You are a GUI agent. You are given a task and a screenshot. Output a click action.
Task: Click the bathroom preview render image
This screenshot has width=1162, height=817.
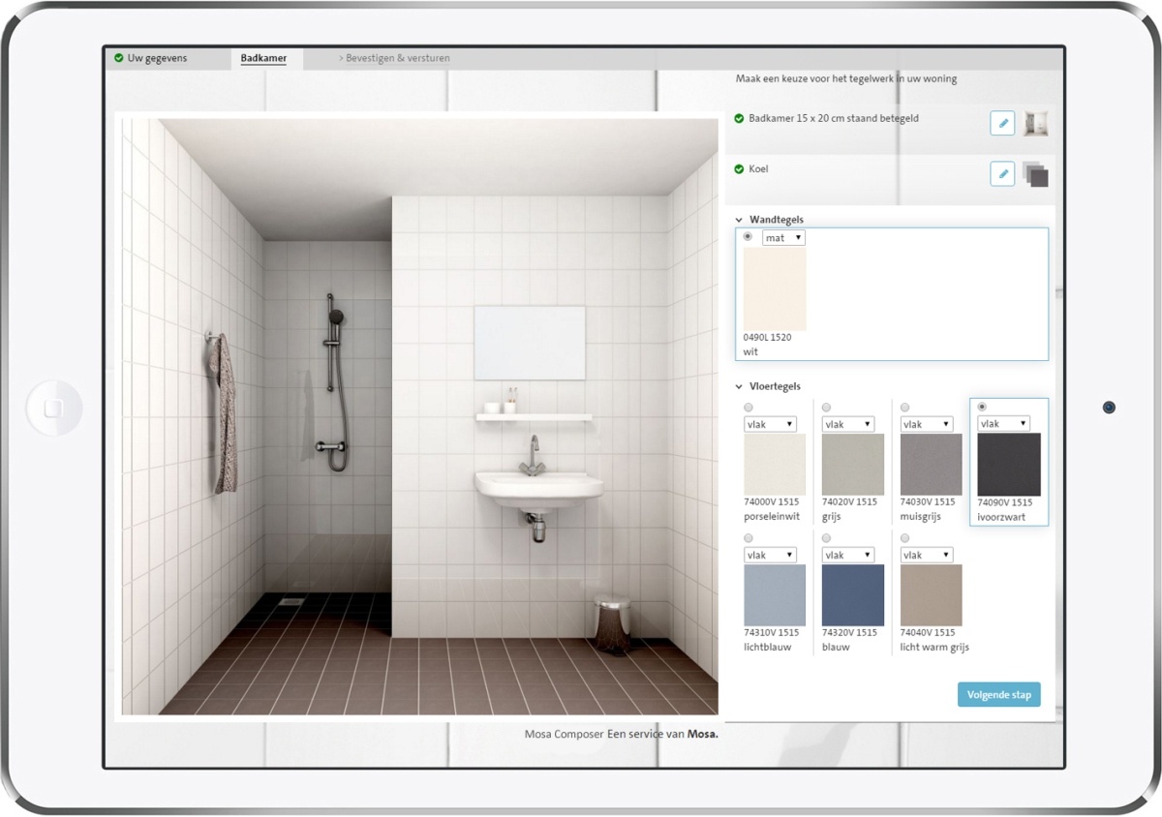point(419,416)
